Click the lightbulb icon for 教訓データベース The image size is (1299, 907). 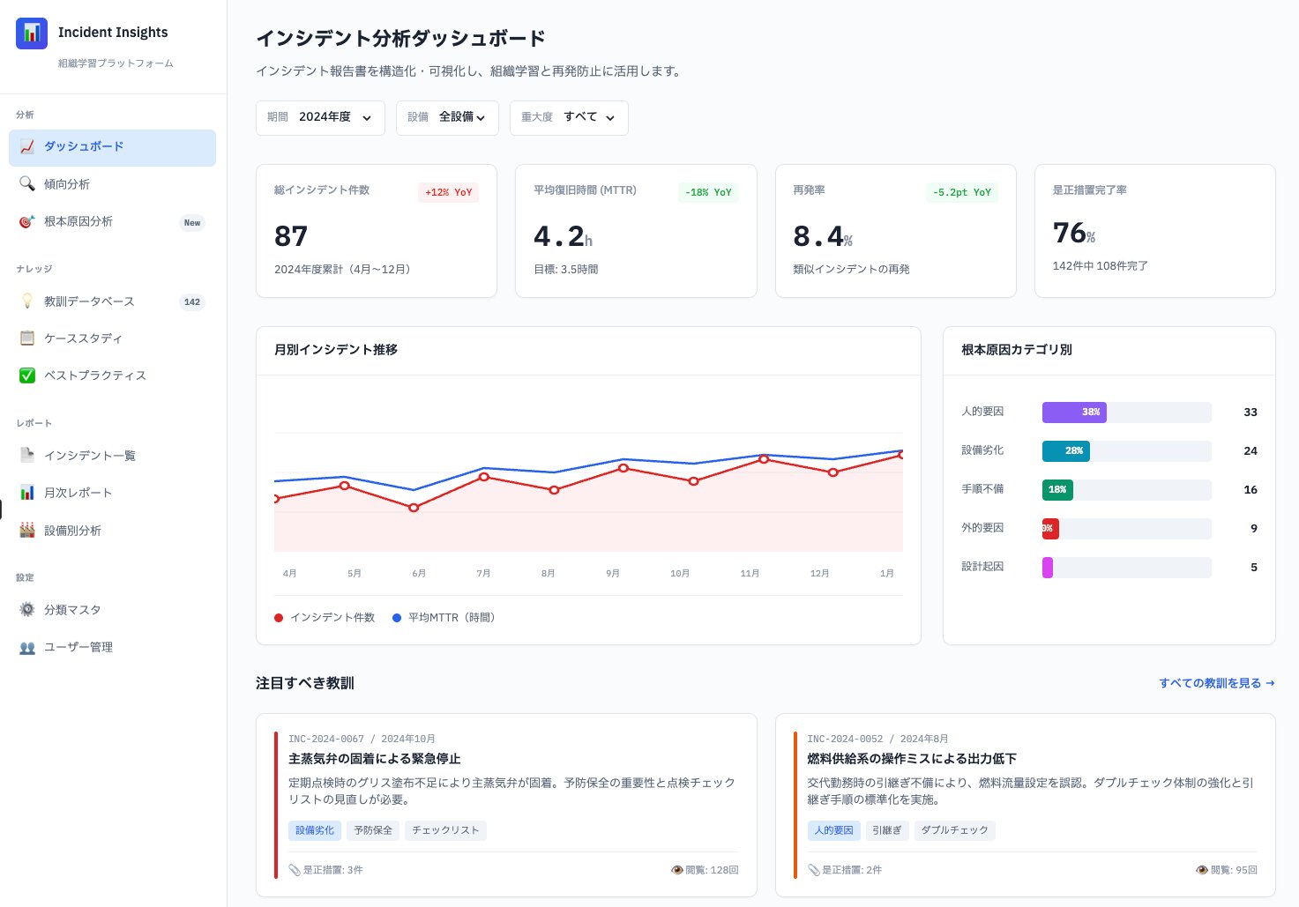27,301
